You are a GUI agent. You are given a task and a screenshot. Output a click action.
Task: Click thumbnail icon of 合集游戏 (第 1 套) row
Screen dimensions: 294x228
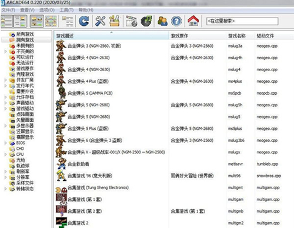[x=61, y=199]
